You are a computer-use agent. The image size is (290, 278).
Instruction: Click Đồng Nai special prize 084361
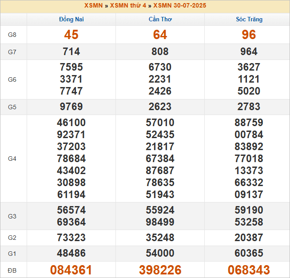click(71, 270)
